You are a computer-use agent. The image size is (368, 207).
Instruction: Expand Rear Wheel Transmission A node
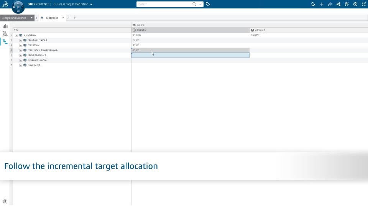tap(21, 50)
